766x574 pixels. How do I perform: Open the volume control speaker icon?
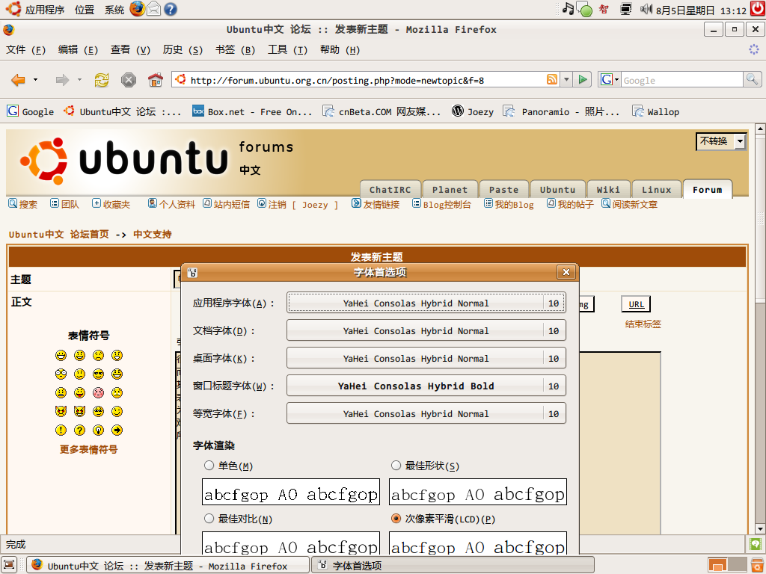tap(646, 9)
